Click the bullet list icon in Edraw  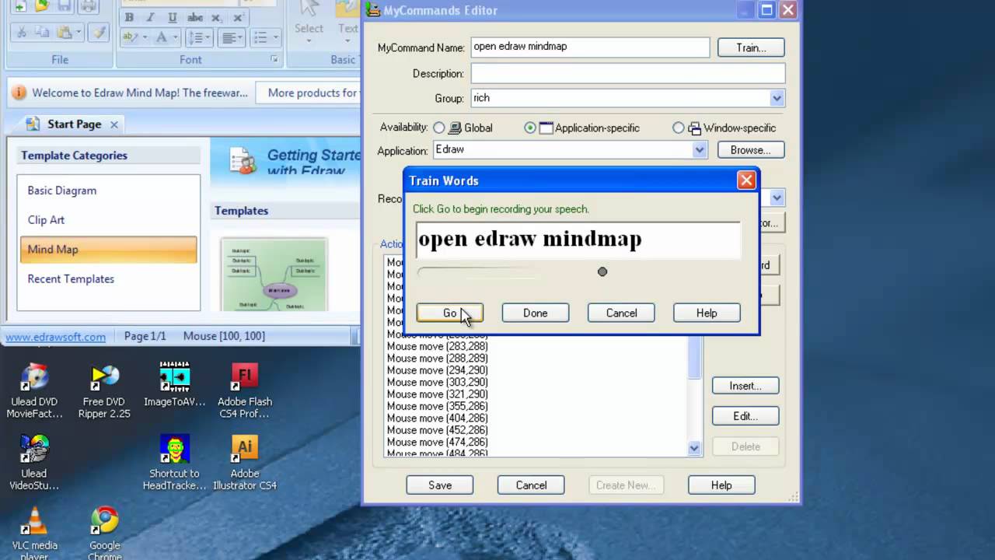(261, 37)
